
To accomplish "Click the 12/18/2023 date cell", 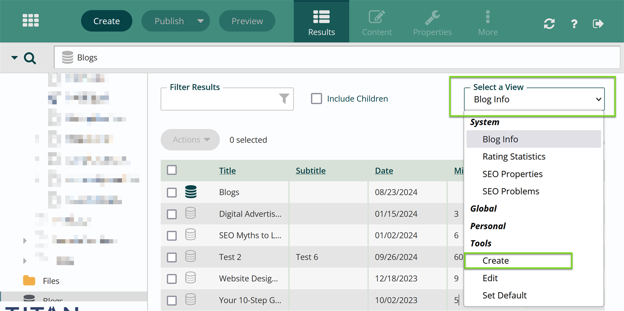I will 396,279.
